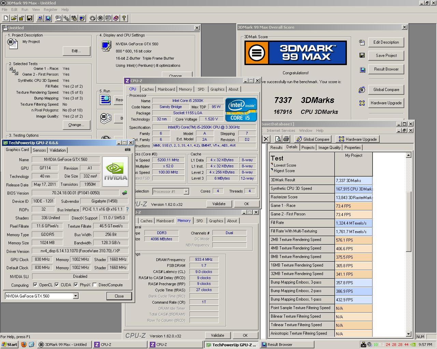The height and width of the screenshot is (349, 437).
Task: Open the File menu
Action: [x=4, y=10]
